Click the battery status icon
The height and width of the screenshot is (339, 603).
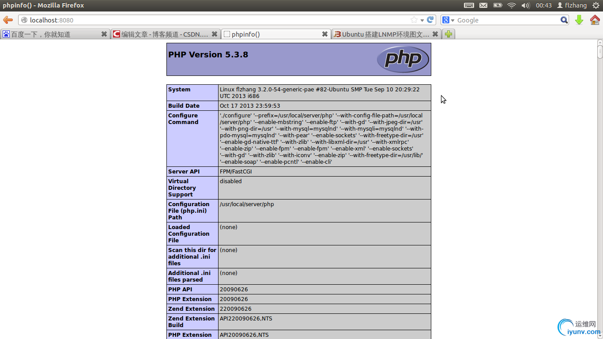[x=497, y=5]
